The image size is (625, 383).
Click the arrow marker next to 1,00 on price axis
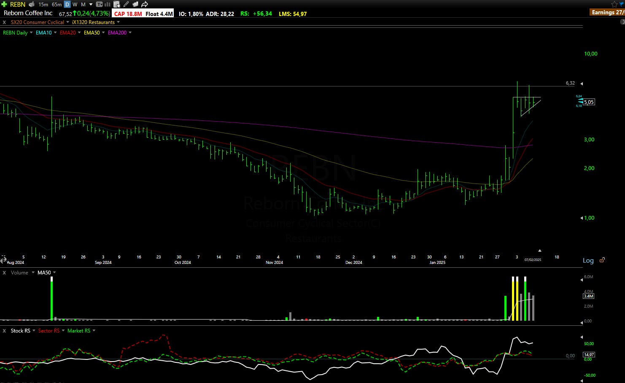582,218
